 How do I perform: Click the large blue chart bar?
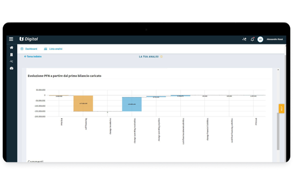pos(132,104)
